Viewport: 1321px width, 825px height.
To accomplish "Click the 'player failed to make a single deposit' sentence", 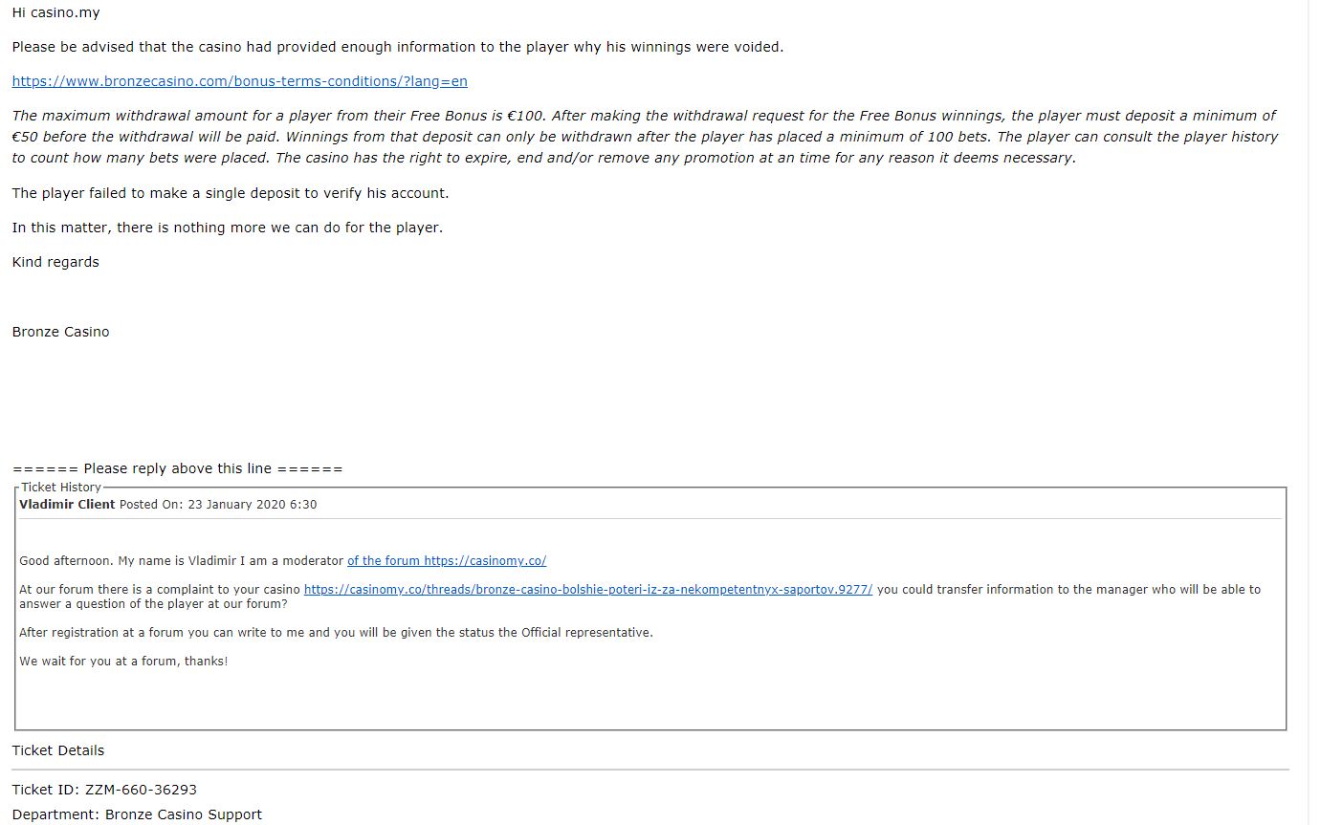I will point(230,193).
